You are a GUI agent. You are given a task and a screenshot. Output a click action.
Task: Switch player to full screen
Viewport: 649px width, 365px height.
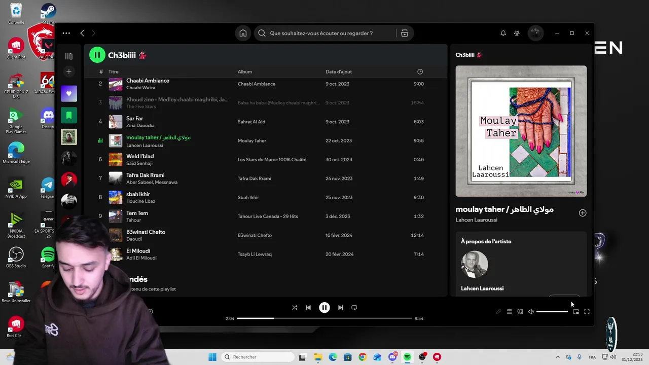click(x=587, y=312)
